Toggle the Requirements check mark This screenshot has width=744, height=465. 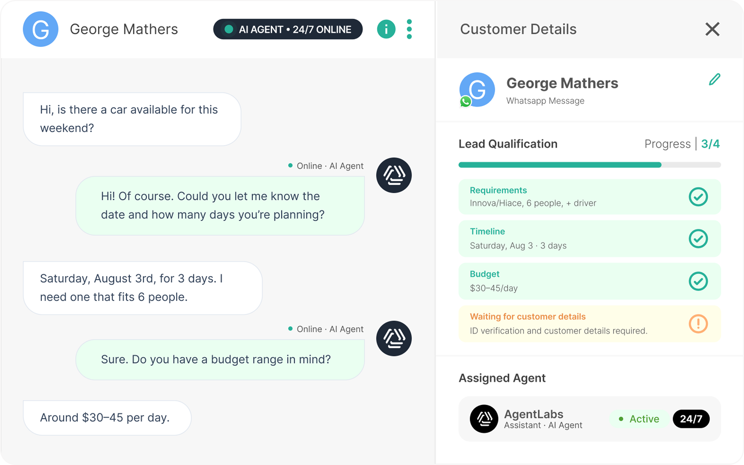[698, 197]
